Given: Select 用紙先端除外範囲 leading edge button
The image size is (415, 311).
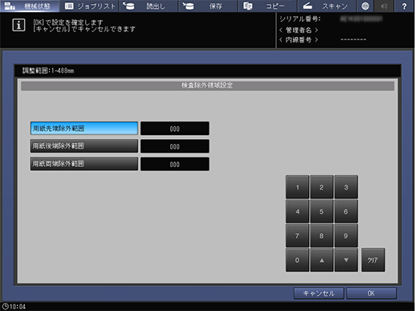Looking at the screenshot, I should [84, 129].
